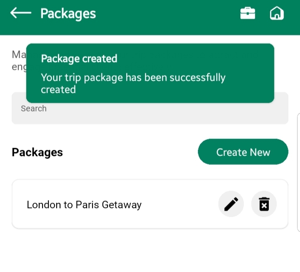Click blank area below the package list
The width and height of the screenshot is (300, 272).
pyautogui.click(x=150, y=252)
